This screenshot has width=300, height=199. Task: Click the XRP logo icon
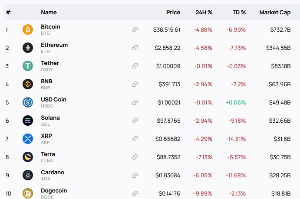click(28, 139)
